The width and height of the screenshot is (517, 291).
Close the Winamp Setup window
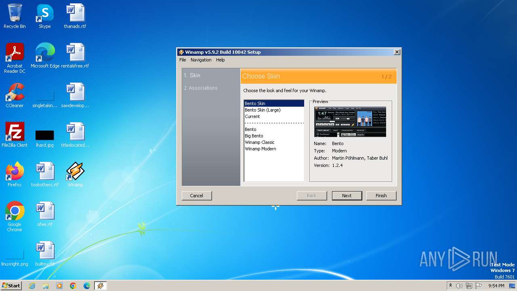pos(397,52)
